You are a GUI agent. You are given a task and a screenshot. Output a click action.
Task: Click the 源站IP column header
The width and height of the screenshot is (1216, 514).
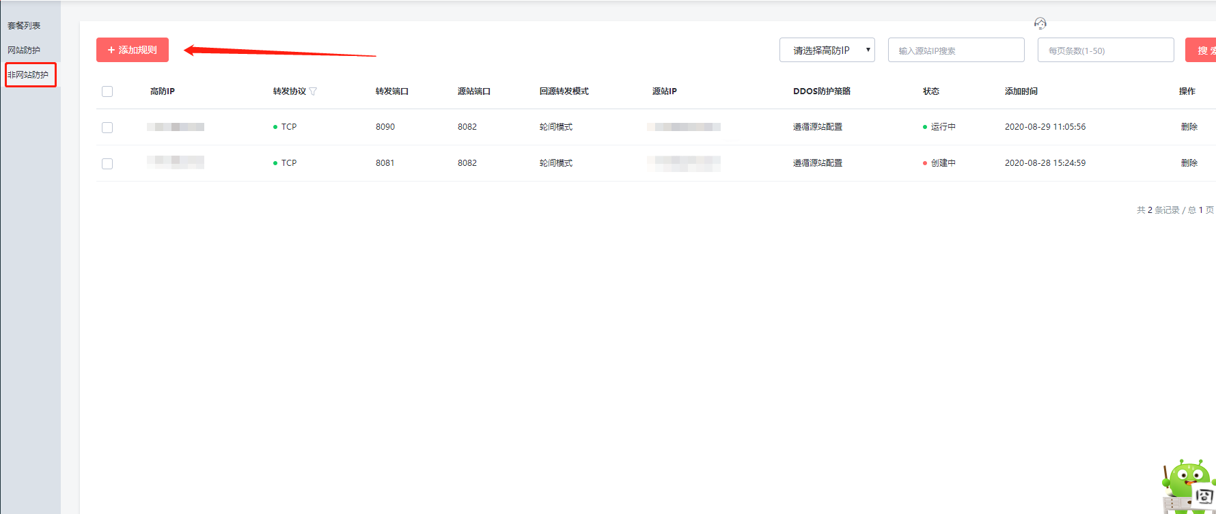[665, 91]
